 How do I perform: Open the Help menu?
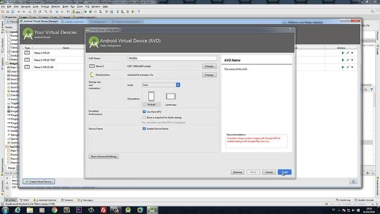tap(105, 7)
